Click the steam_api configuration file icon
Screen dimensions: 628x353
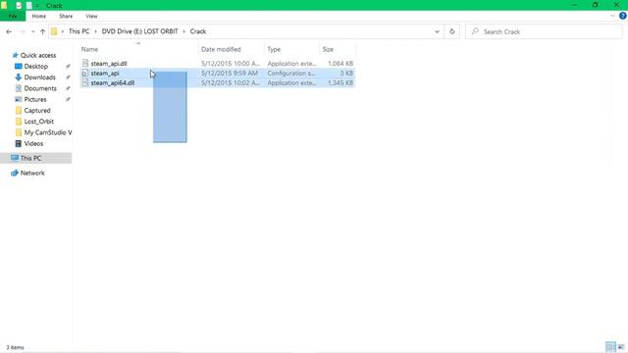(x=85, y=74)
